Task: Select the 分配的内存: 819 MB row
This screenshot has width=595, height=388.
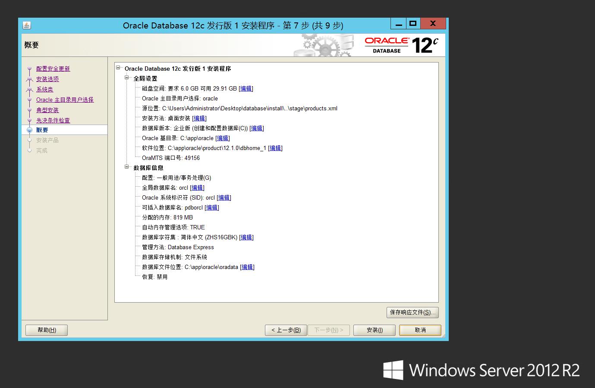Action: [167, 217]
